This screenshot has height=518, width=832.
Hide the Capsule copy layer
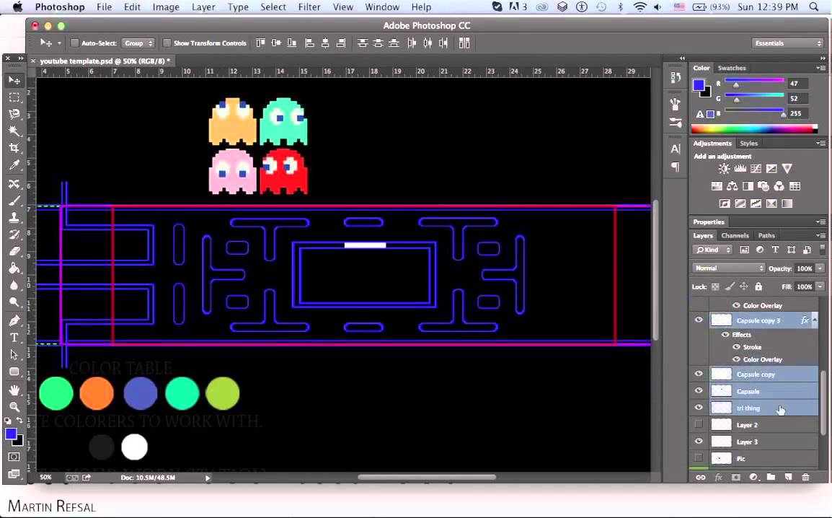point(699,374)
